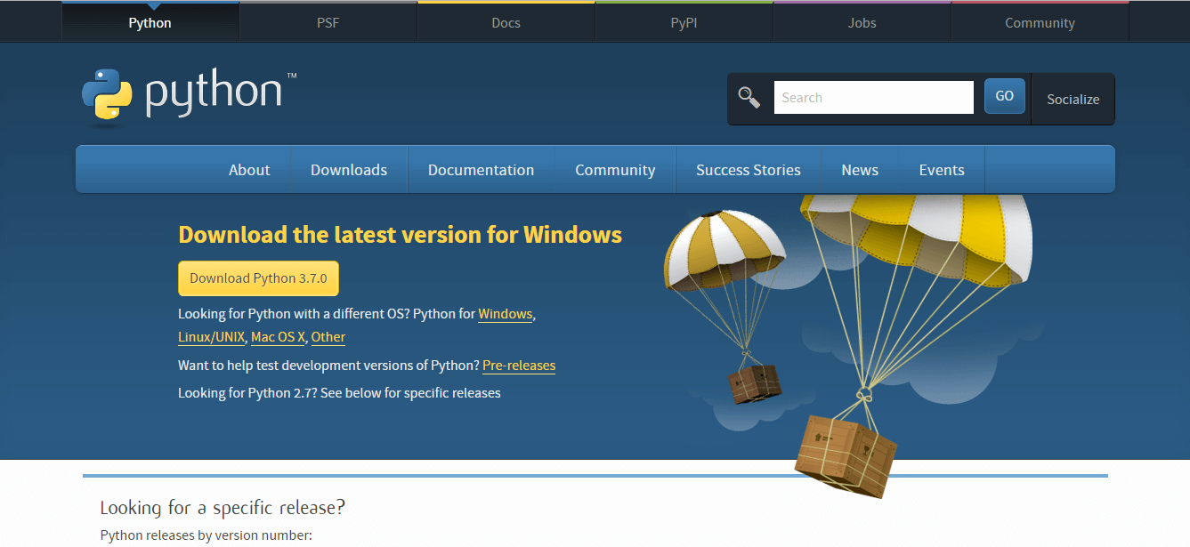Screen dimensions: 1190x547
Task: Focus the Search input field
Action: point(873,97)
